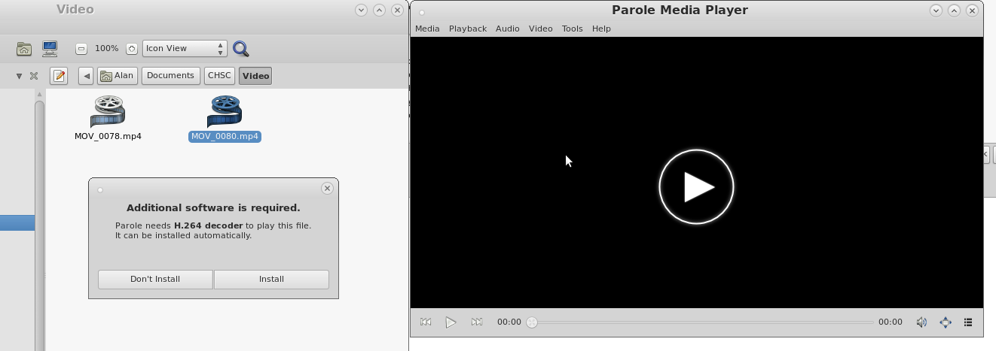Image resolution: width=996 pixels, height=351 pixels.
Task: Click the computer icon in toolbar
Action: [x=50, y=49]
